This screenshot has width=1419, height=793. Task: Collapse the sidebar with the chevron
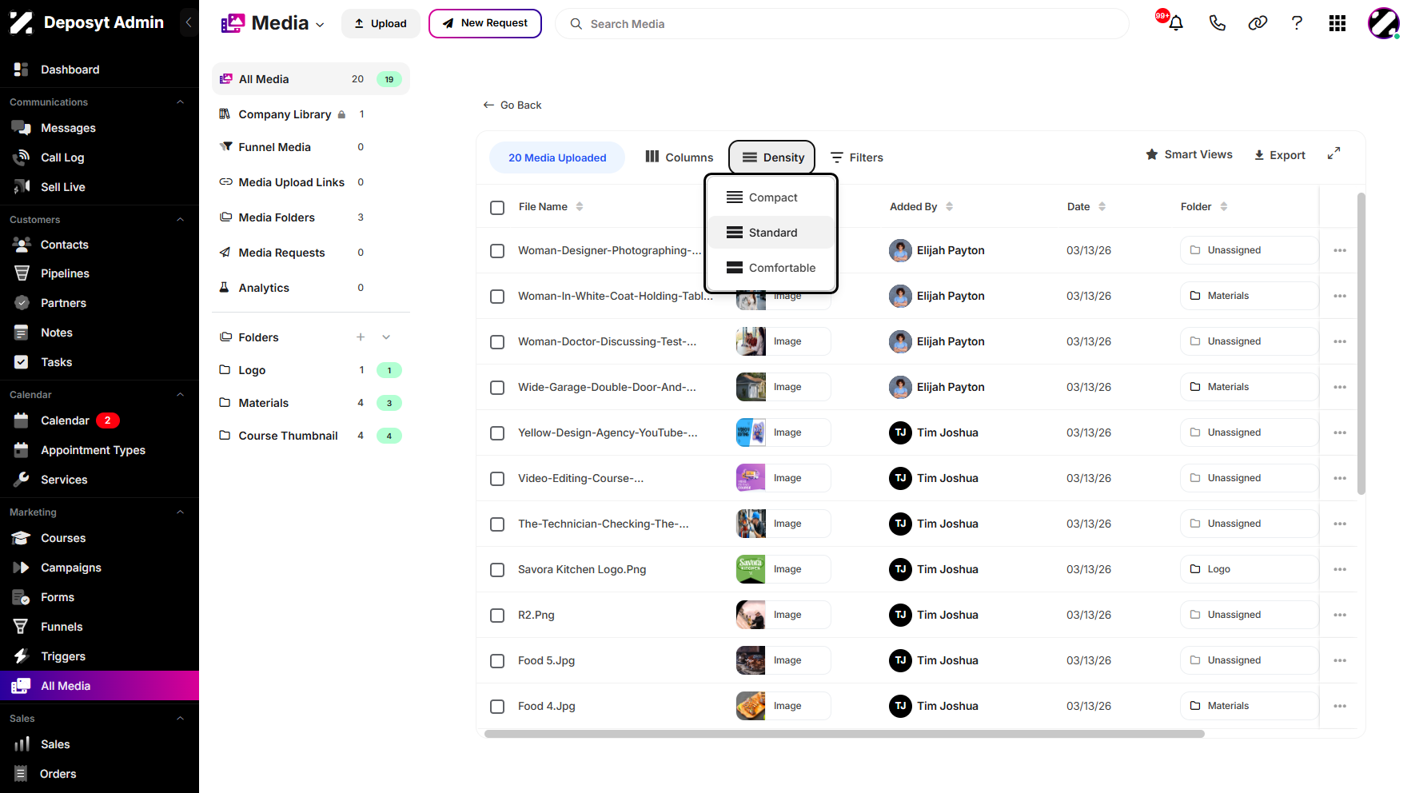(x=189, y=22)
